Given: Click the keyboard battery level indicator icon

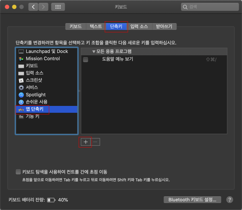Looking at the screenshot, I should 51,200.
